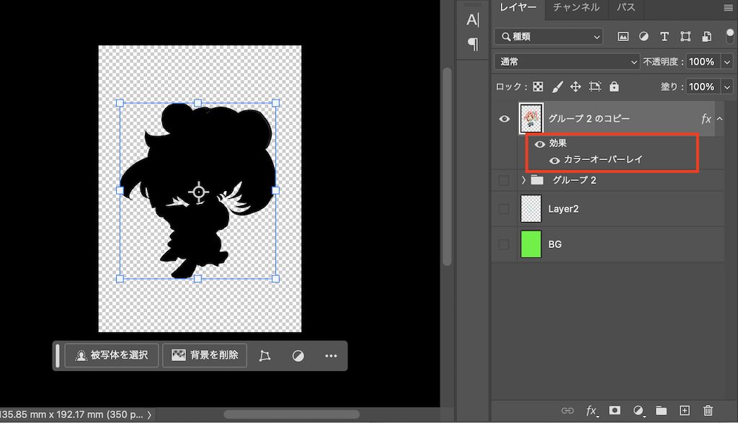Toggle visibility of 効果 effects
The width and height of the screenshot is (738, 423).
tap(540, 144)
